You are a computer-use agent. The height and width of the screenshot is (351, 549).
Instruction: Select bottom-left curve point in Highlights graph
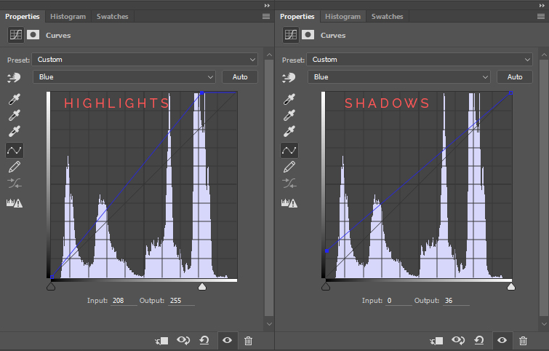point(52,277)
